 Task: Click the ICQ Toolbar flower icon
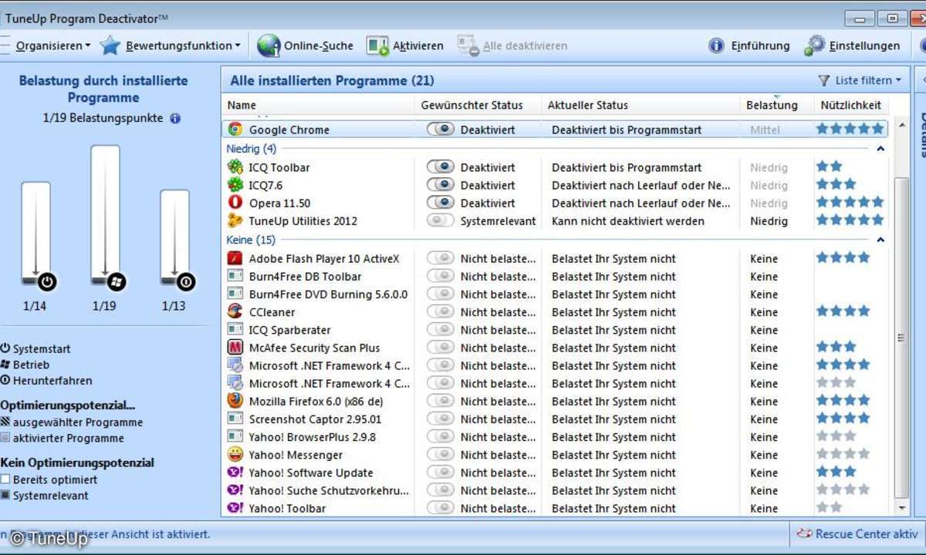(x=235, y=167)
